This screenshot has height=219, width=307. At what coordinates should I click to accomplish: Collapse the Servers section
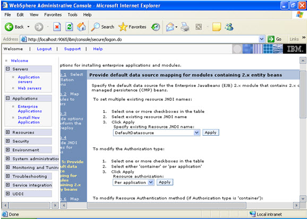pos(7,69)
